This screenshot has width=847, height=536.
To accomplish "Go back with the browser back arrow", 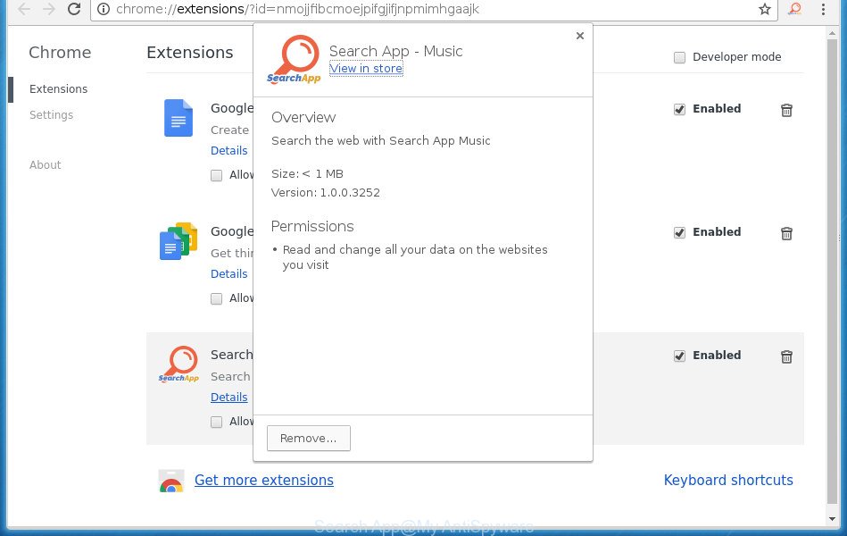I will (x=24, y=9).
